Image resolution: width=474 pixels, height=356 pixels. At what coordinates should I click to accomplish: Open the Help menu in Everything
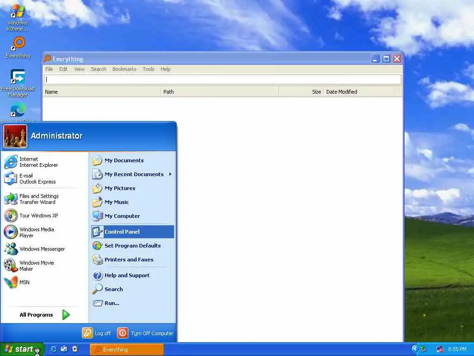[x=165, y=69]
